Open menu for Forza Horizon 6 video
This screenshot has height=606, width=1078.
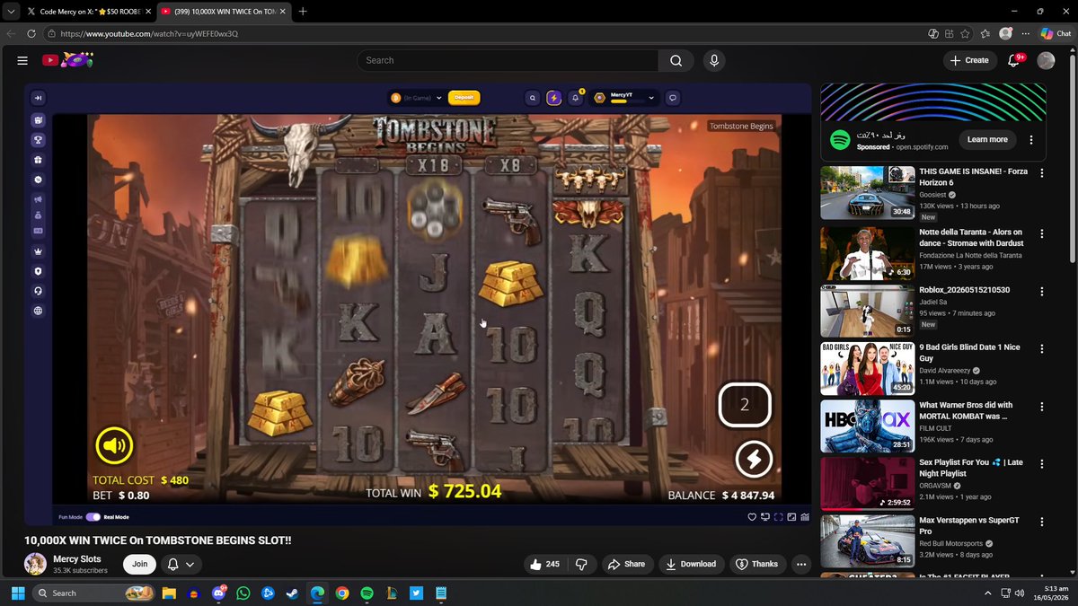1042,172
